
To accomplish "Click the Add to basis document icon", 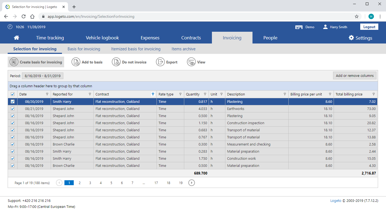I will click(76, 62).
